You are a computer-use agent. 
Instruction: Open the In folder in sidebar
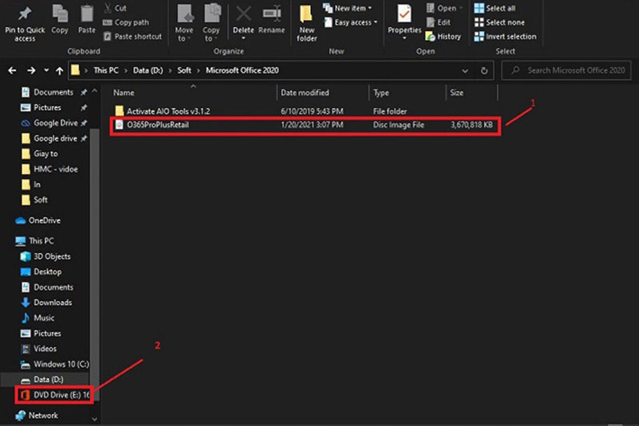31,185
